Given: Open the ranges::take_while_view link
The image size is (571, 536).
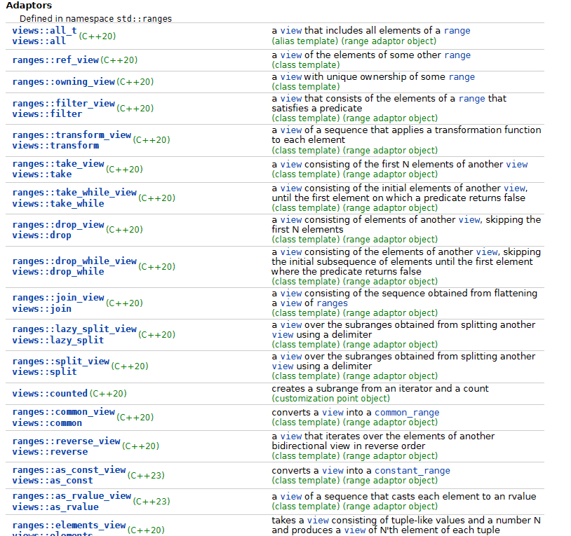Looking at the screenshot, I should point(74,193).
